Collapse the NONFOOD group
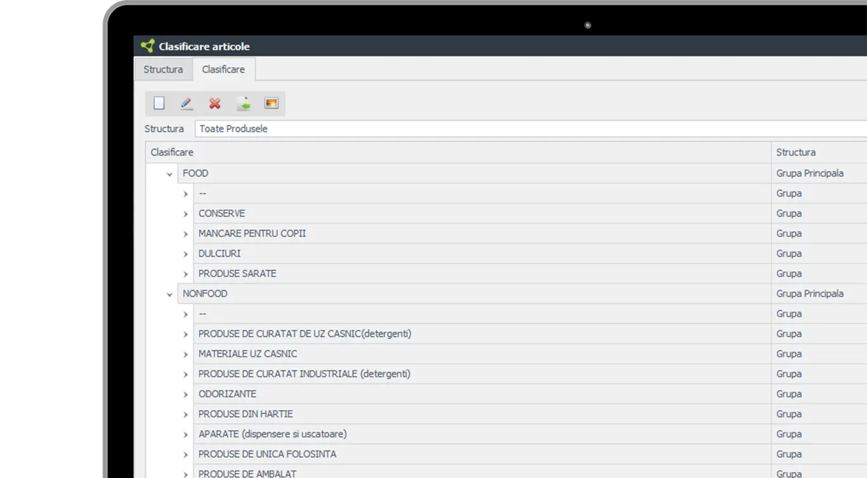Viewport: 867px width, 478px height. point(169,295)
